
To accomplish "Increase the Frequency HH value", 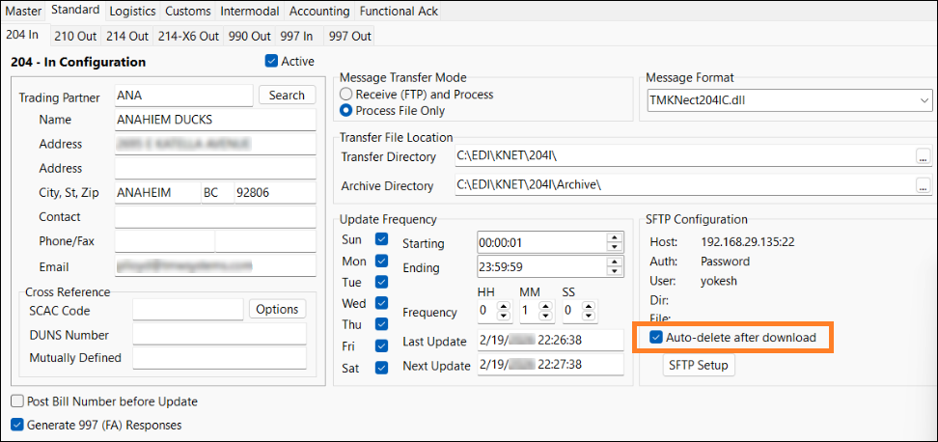I will [x=503, y=306].
